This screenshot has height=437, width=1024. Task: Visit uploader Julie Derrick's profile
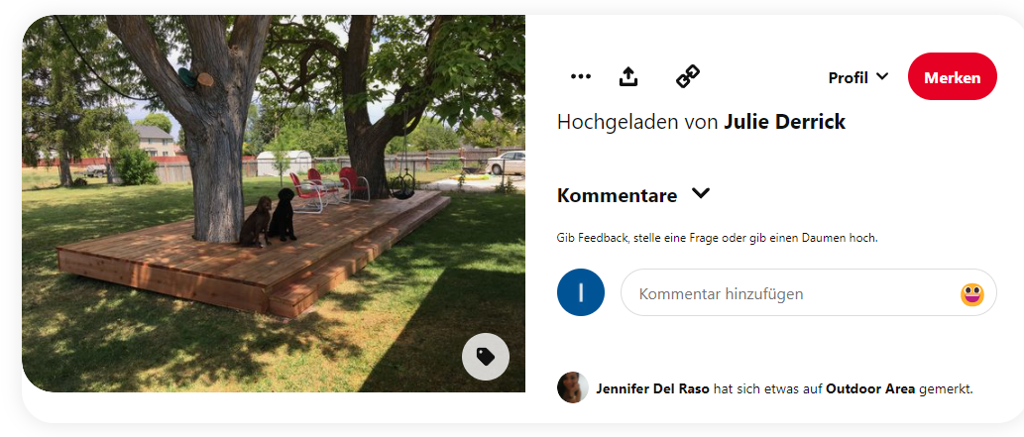coord(784,122)
